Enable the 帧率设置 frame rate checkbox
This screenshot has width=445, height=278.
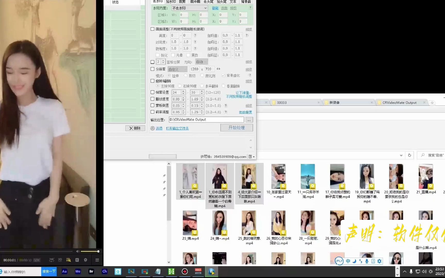(152, 92)
